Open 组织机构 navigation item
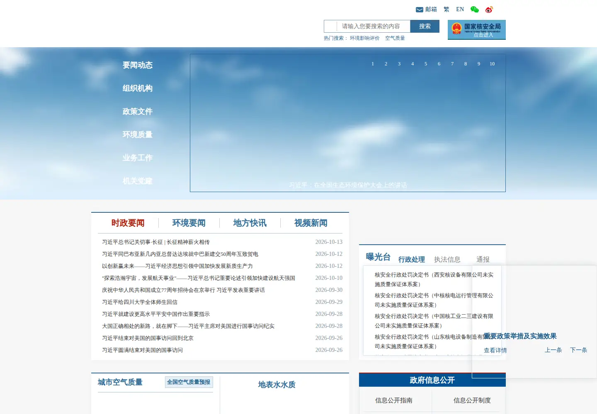597x414 pixels. [x=138, y=88]
